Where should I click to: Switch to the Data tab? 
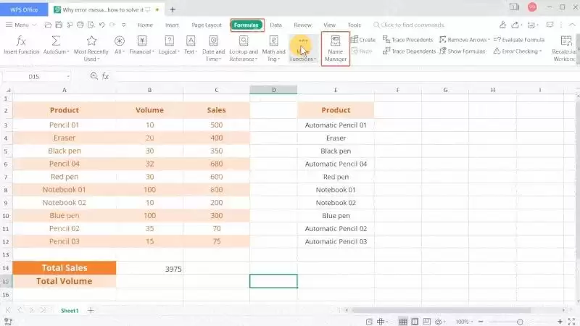[x=275, y=25]
